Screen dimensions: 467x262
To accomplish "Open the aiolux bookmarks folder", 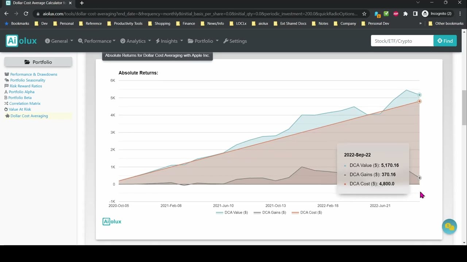I will 259,23.
